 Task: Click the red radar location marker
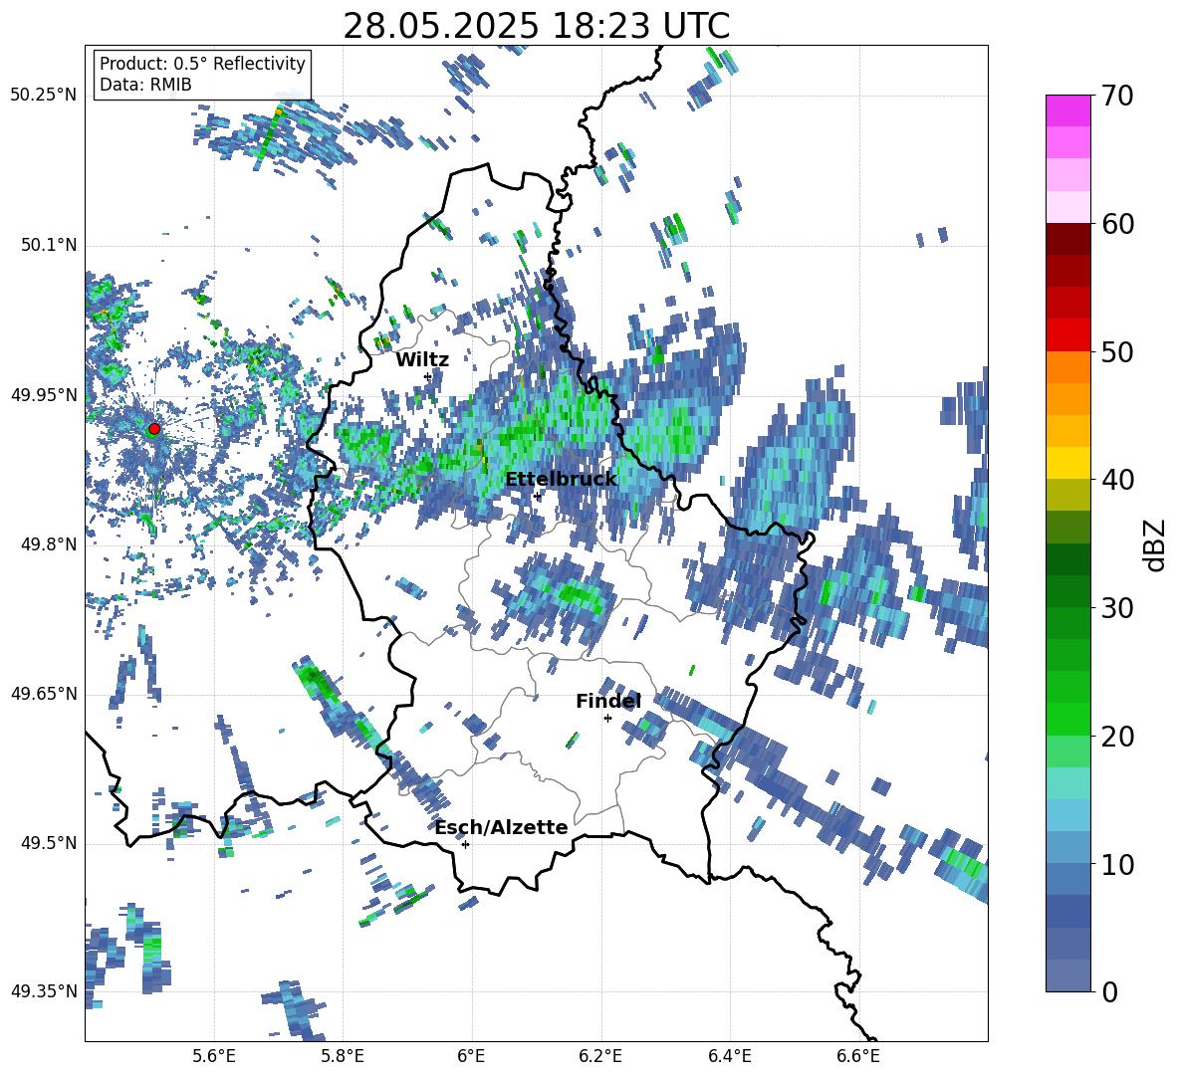(x=154, y=429)
